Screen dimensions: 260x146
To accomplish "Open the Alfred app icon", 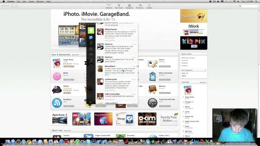I will [x=57, y=90].
